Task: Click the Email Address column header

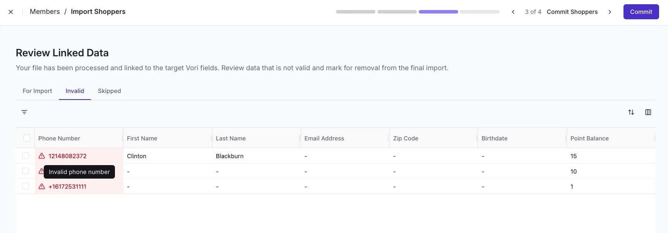Action: click(345, 138)
